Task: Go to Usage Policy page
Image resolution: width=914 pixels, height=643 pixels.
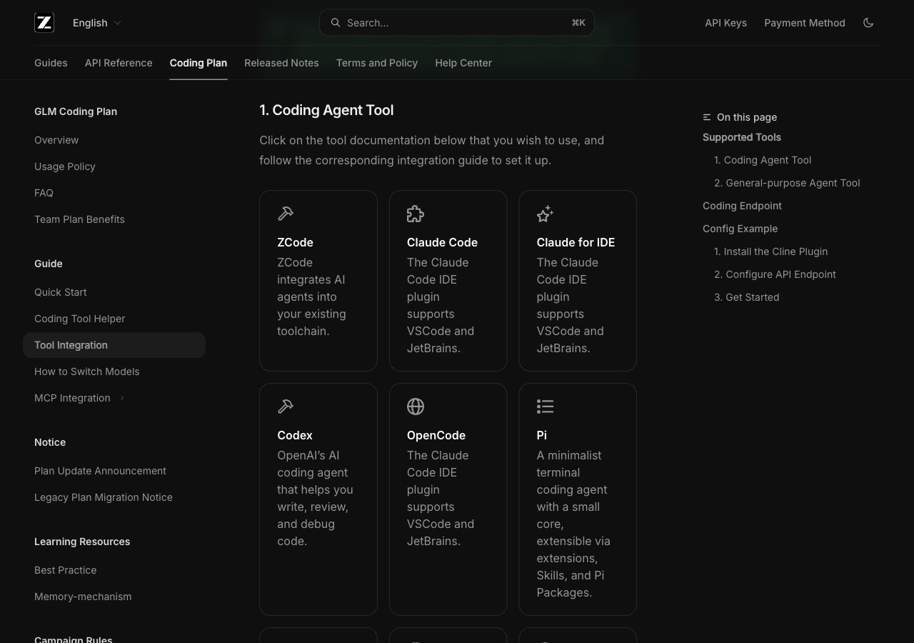Action: pos(65,166)
